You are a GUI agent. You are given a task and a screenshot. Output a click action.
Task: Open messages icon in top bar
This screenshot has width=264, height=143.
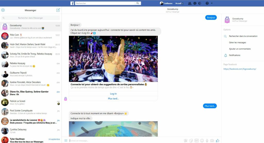(195, 3)
